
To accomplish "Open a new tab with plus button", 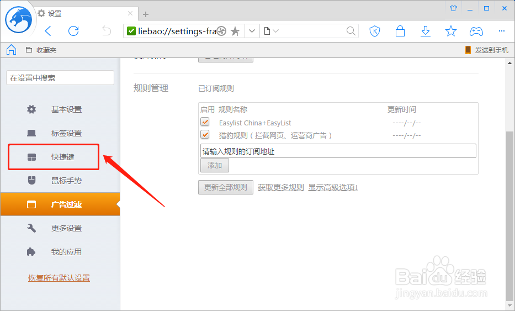I will (146, 14).
